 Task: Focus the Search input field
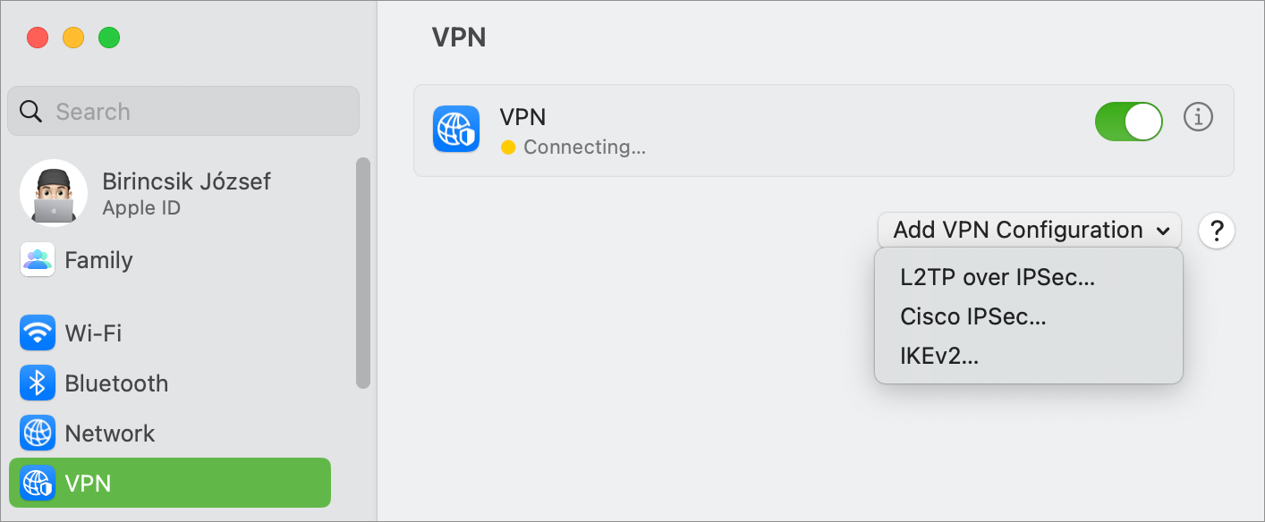pos(183,111)
